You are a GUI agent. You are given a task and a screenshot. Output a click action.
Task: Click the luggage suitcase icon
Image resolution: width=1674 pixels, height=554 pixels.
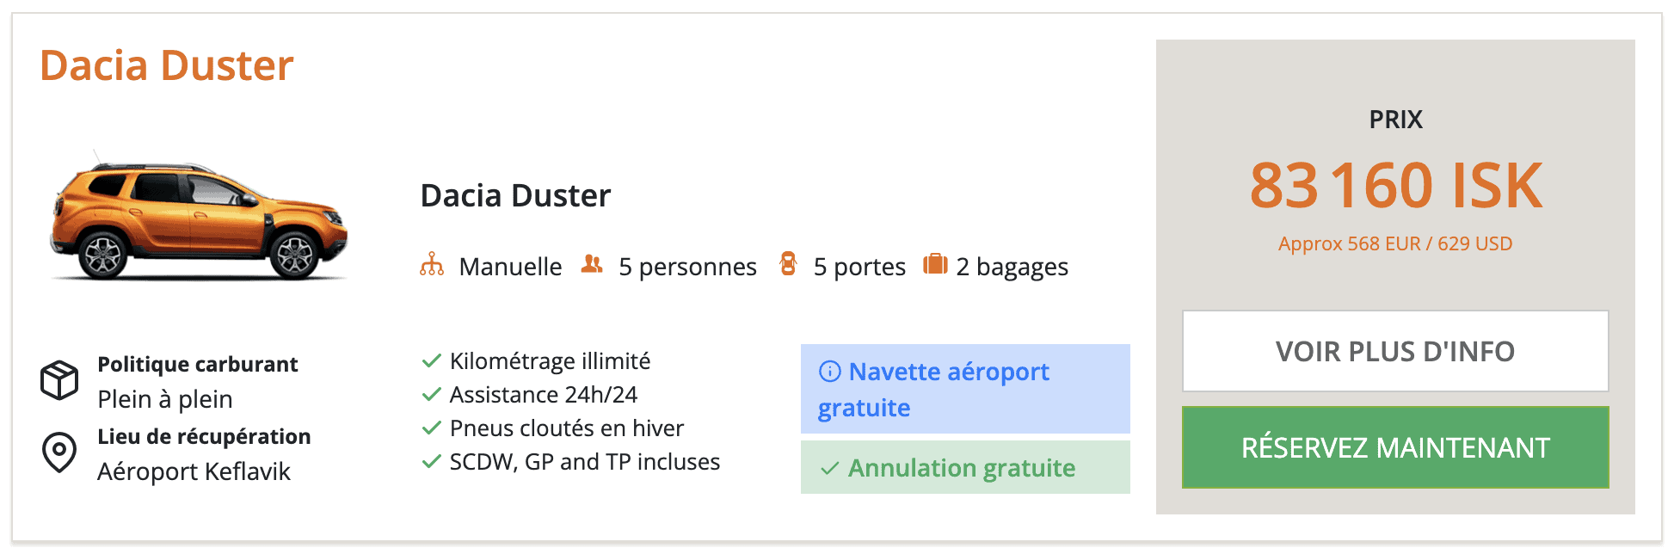(x=935, y=263)
